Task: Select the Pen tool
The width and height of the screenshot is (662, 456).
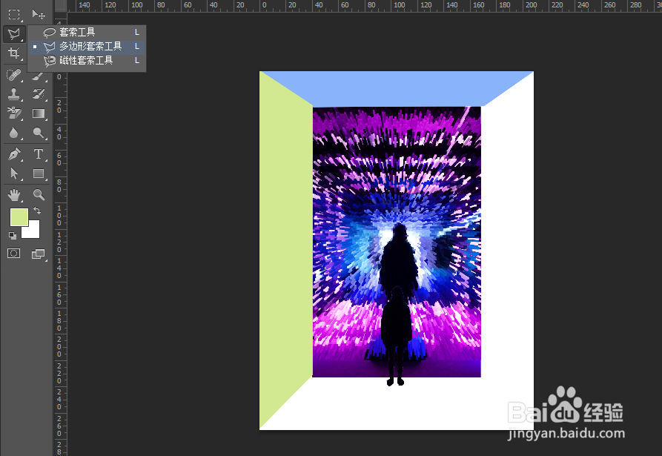Action: tap(14, 154)
